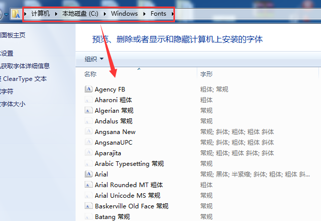The image size is (321, 221).
Task: Open the 字符 sidebar link
Action: (x=7, y=91)
